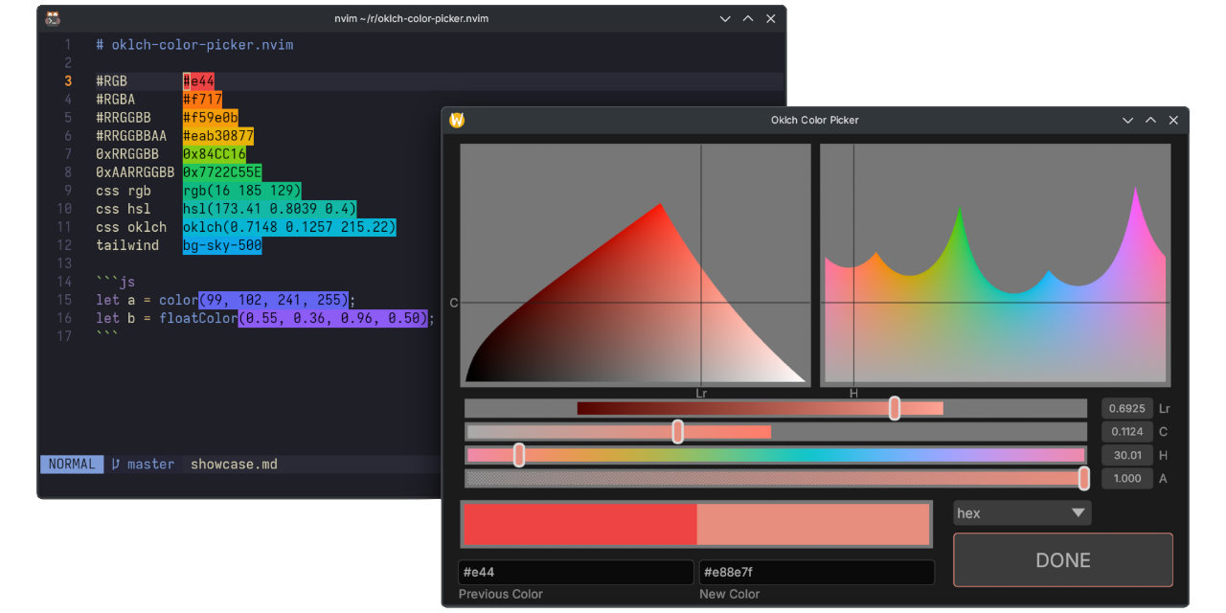Click the NORMAL mode indicator in the statusline
The width and height of the screenshot is (1226, 613).
pyautogui.click(x=71, y=464)
